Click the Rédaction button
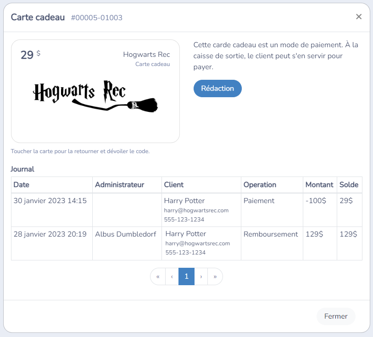373x337 pixels. click(217, 88)
